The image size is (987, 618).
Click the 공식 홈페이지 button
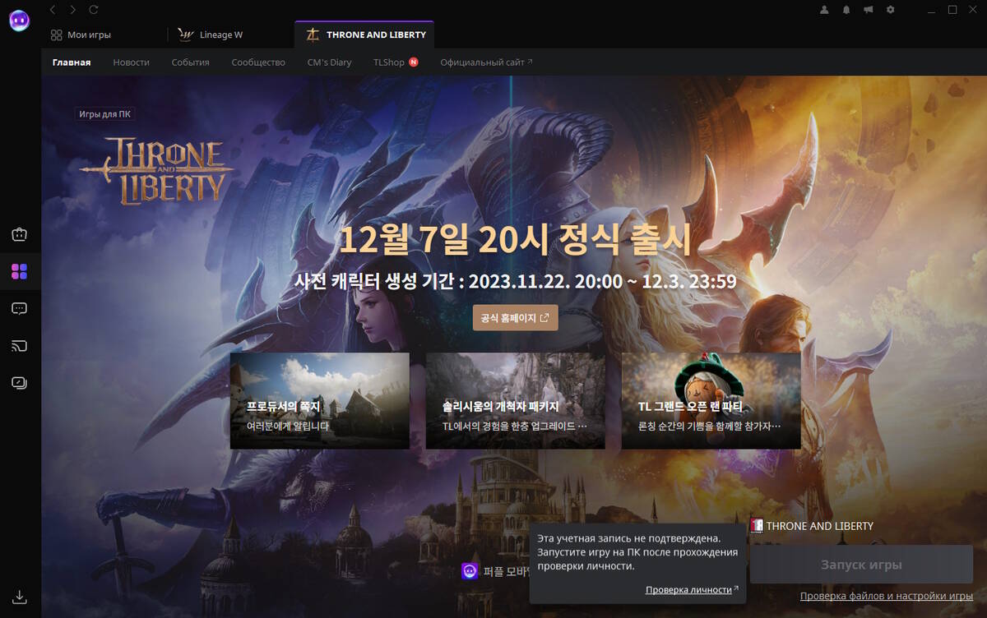click(x=516, y=318)
